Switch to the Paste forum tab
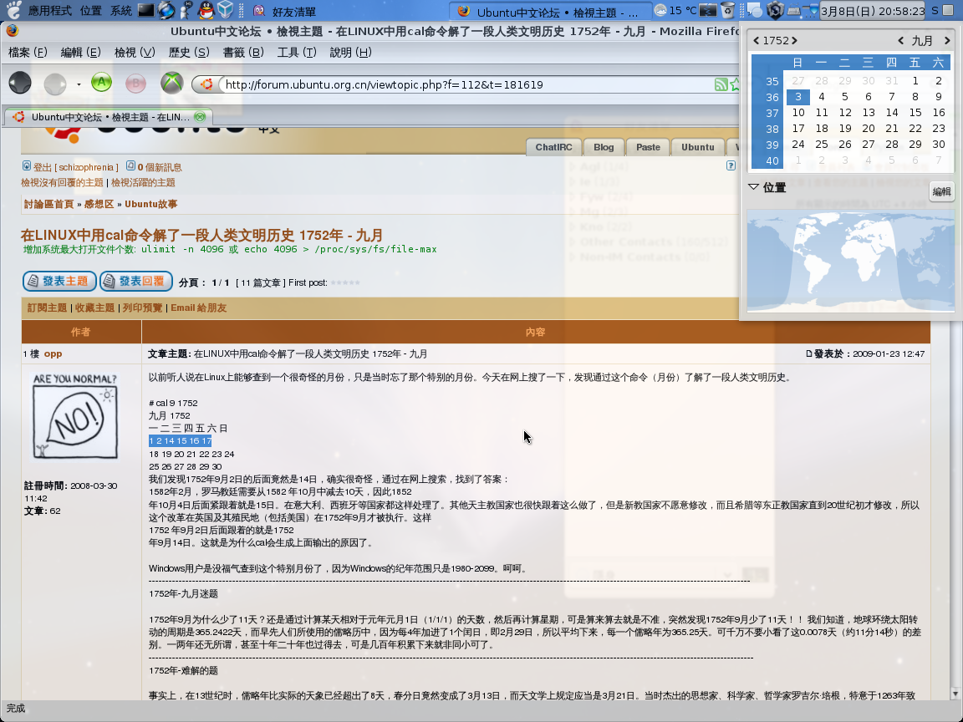963x722 pixels. point(648,147)
